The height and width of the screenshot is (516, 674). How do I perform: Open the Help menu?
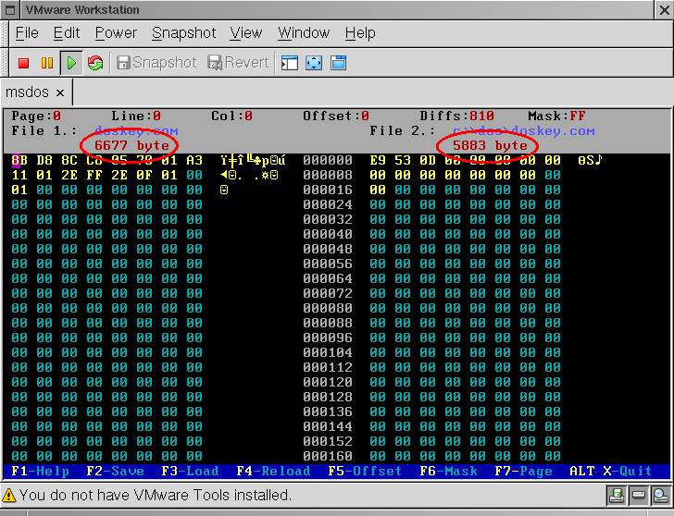coord(360,32)
